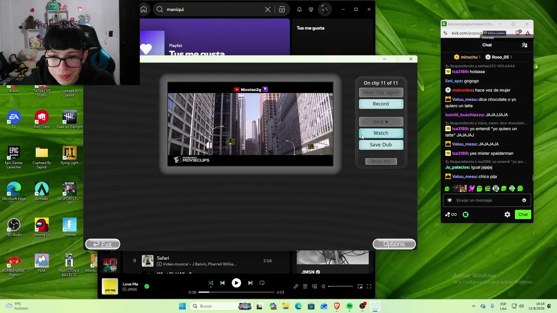Click the green saved checkmark for Love Me
This screenshot has height=313, width=557.
147,286
